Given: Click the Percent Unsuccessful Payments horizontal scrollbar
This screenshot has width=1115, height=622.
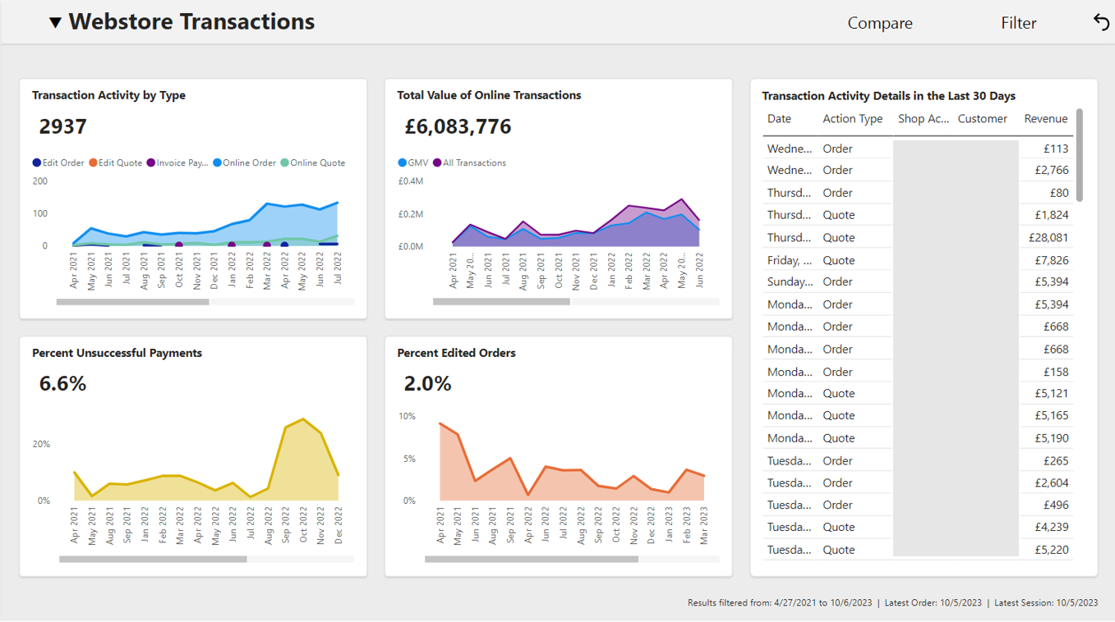Looking at the screenshot, I should (x=153, y=560).
